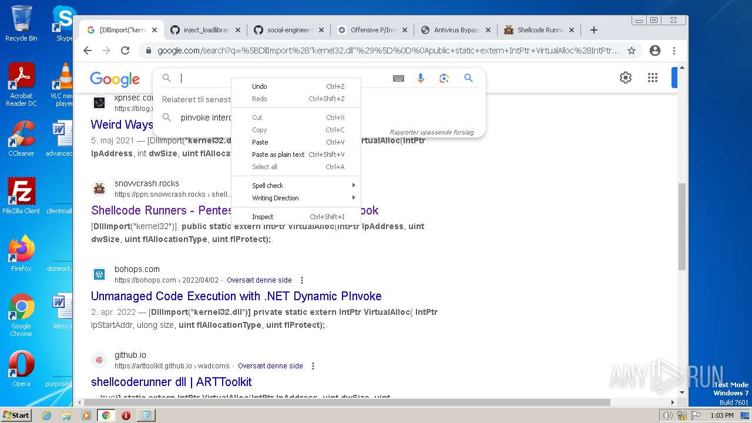
Task: Click the horizontal page scrollbar
Action: click(x=347, y=402)
